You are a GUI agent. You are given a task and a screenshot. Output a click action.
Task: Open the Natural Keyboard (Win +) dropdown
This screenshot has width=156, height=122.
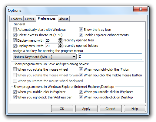pos(45,57)
